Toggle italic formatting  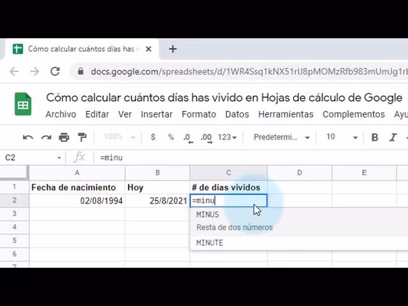point(393,137)
